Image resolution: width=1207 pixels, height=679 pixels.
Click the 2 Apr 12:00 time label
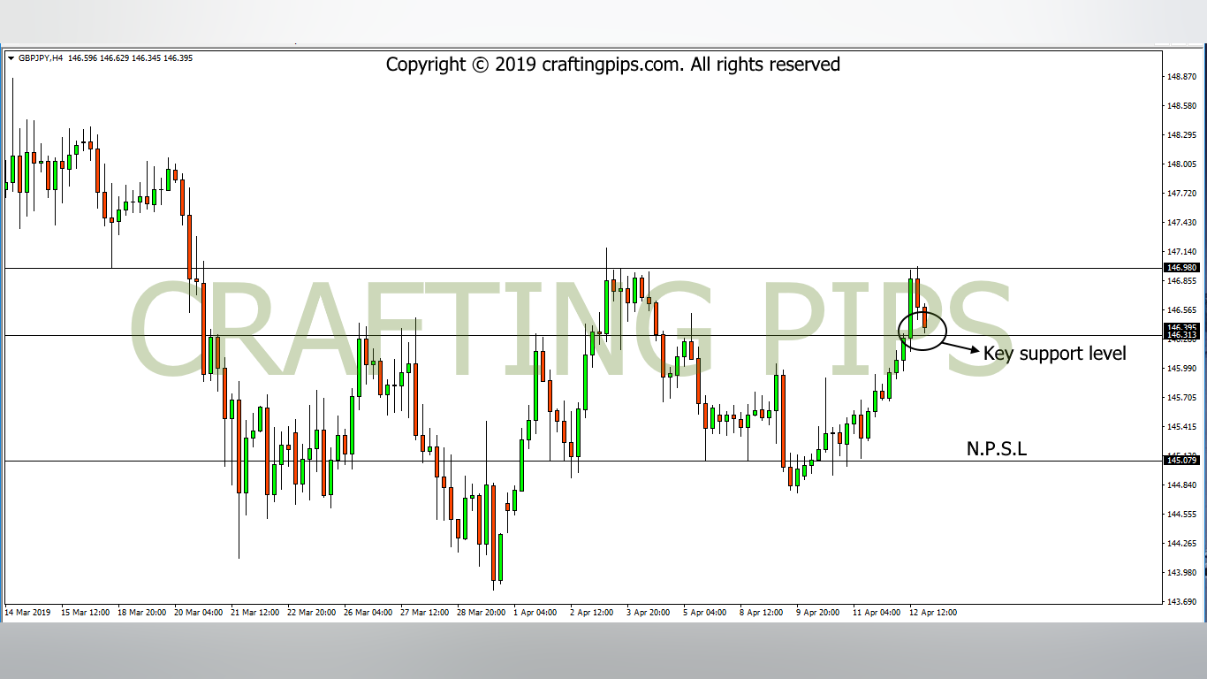click(x=591, y=613)
